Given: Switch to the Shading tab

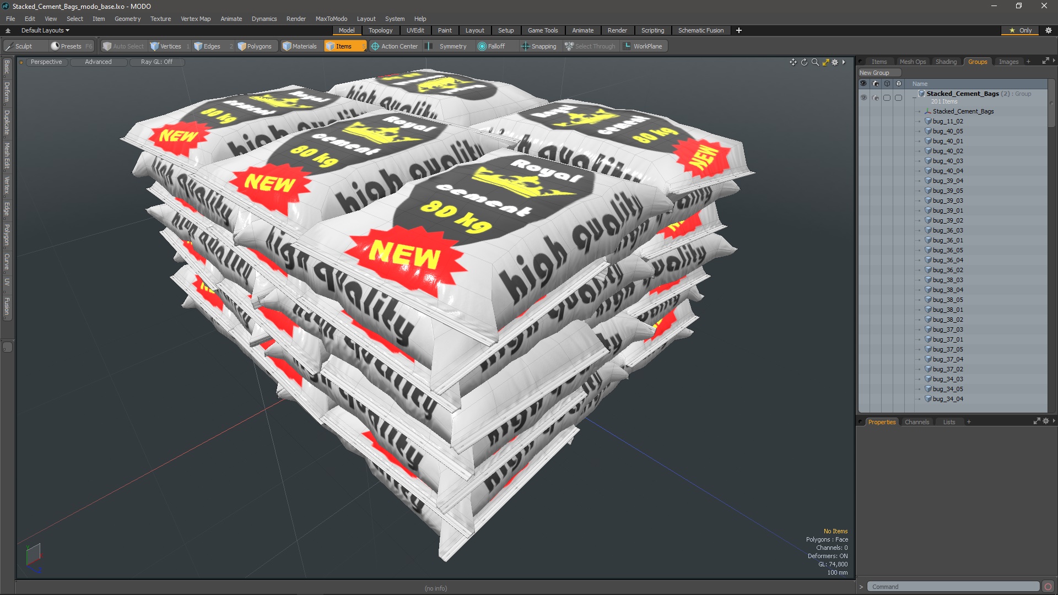Looking at the screenshot, I should coord(946,61).
